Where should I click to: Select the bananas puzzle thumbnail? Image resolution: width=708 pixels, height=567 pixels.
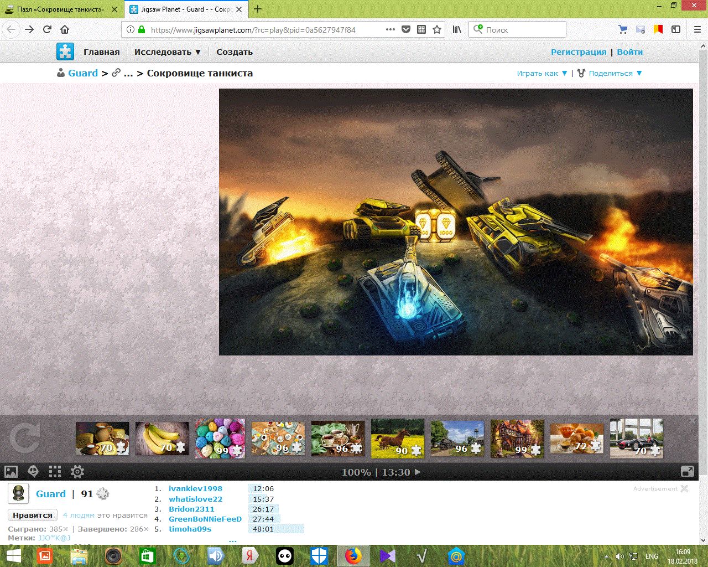162,438
